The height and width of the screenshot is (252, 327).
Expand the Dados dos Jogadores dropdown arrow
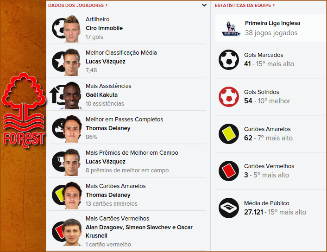pos(204,6)
